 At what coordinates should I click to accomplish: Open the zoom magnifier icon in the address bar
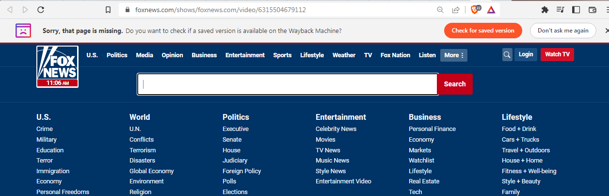click(x=440, y=10)
